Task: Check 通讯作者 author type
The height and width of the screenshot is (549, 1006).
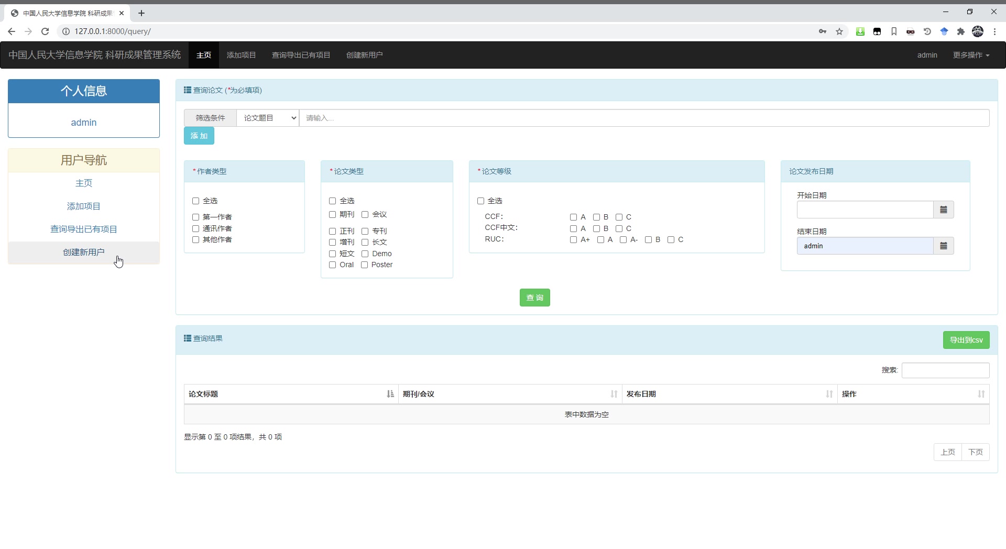Action: (x=195, y=228)
